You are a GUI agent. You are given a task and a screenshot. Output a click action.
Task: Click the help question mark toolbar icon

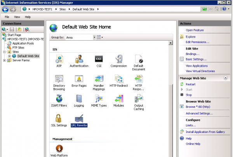click(224, 9)
